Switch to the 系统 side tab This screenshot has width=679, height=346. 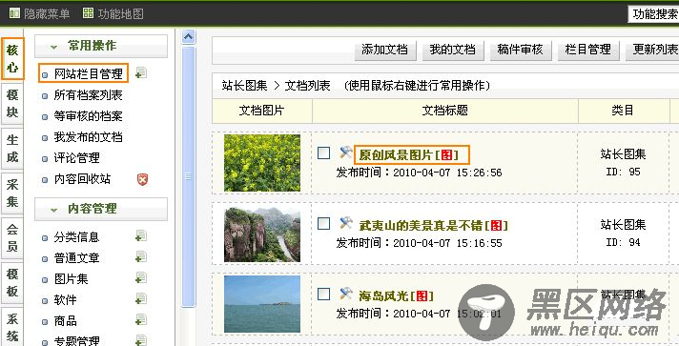pyautogui.click(x=12, y=327)
